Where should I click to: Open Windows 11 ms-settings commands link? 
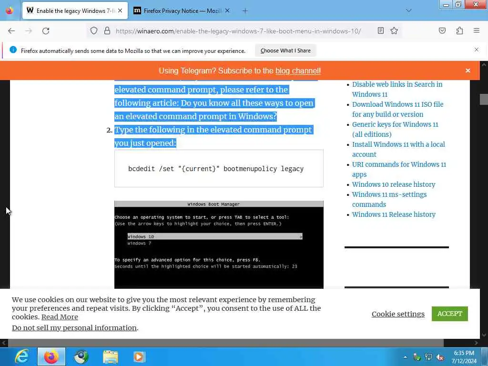[x=389, y=199]
